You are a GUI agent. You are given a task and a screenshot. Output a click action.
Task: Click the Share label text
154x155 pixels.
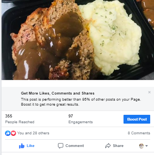[x=118, y=146]
